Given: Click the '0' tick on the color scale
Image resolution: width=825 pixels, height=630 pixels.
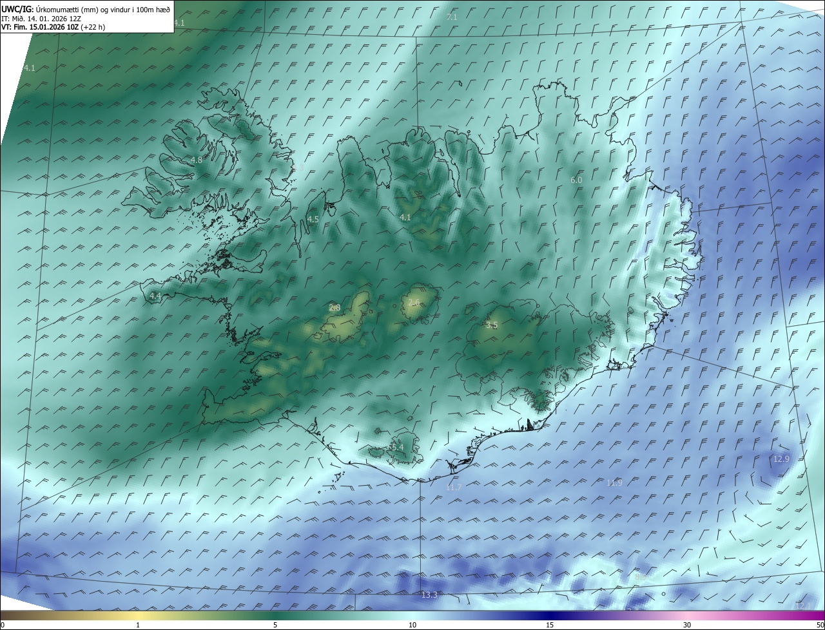Looking at the screenshot, I should tap(3, 625).
